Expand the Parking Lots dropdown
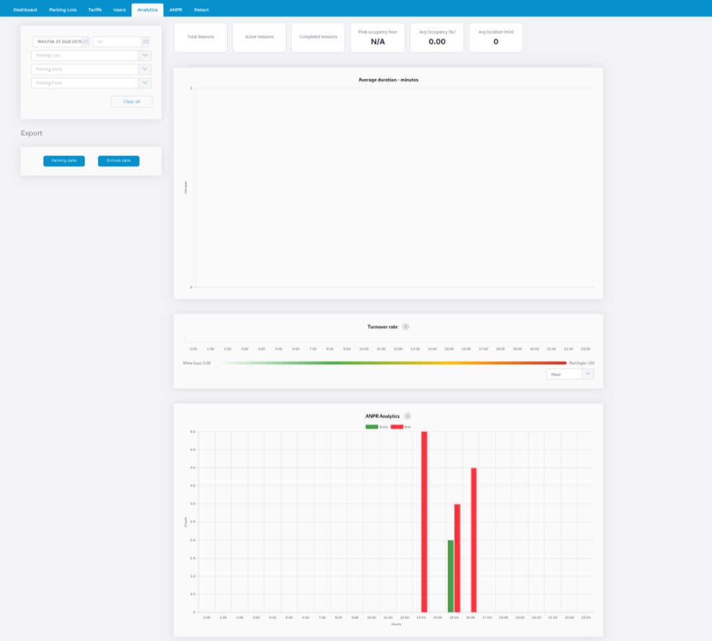The height and width of the screenshot is (641, 712). point(145,55)
